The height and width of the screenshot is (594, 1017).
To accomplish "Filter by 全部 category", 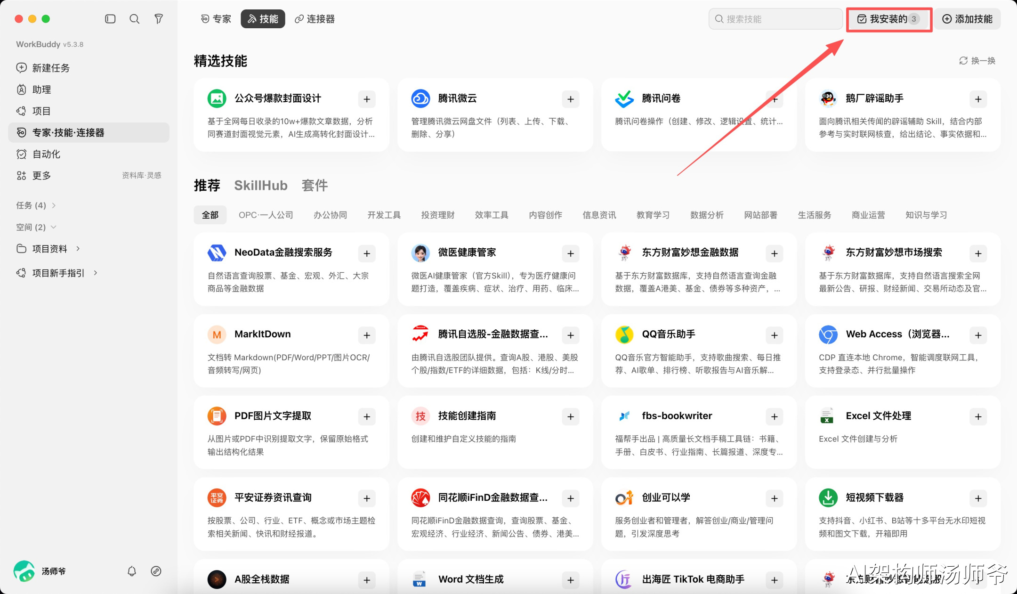I will tap(210, 215).
